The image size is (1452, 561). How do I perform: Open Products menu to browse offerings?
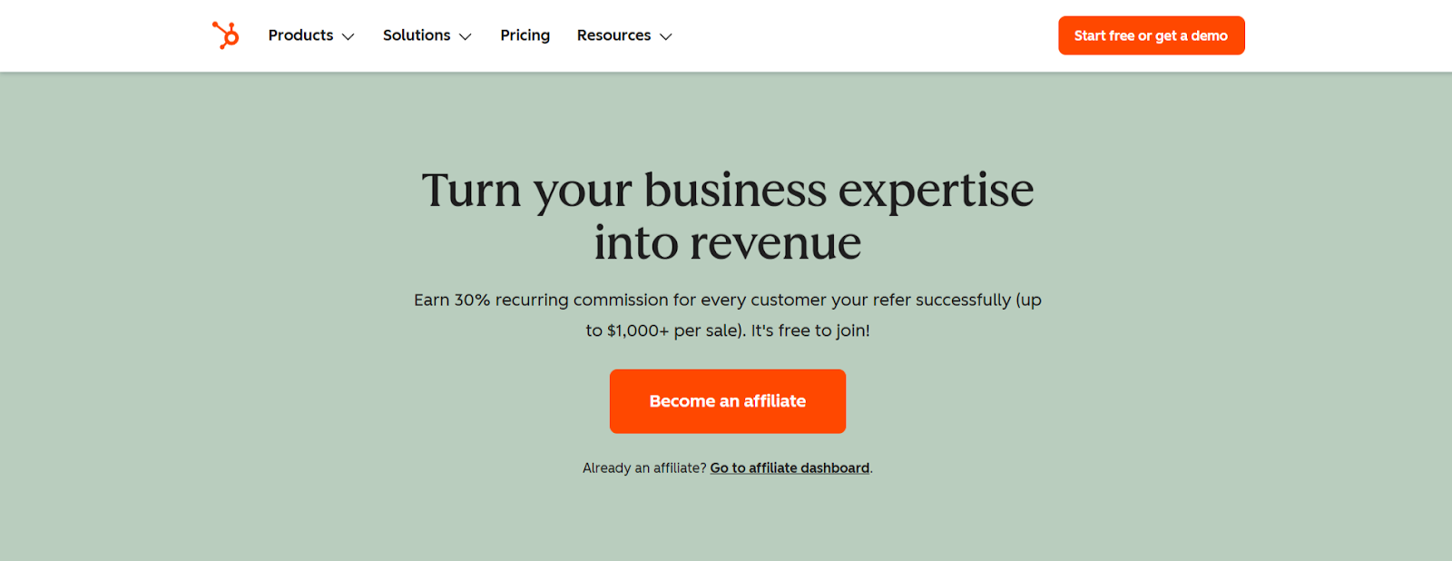pyautogui.click(x=300, y=34)
